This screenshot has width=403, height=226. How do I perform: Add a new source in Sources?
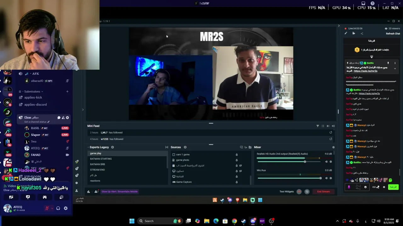click(185, 147)
